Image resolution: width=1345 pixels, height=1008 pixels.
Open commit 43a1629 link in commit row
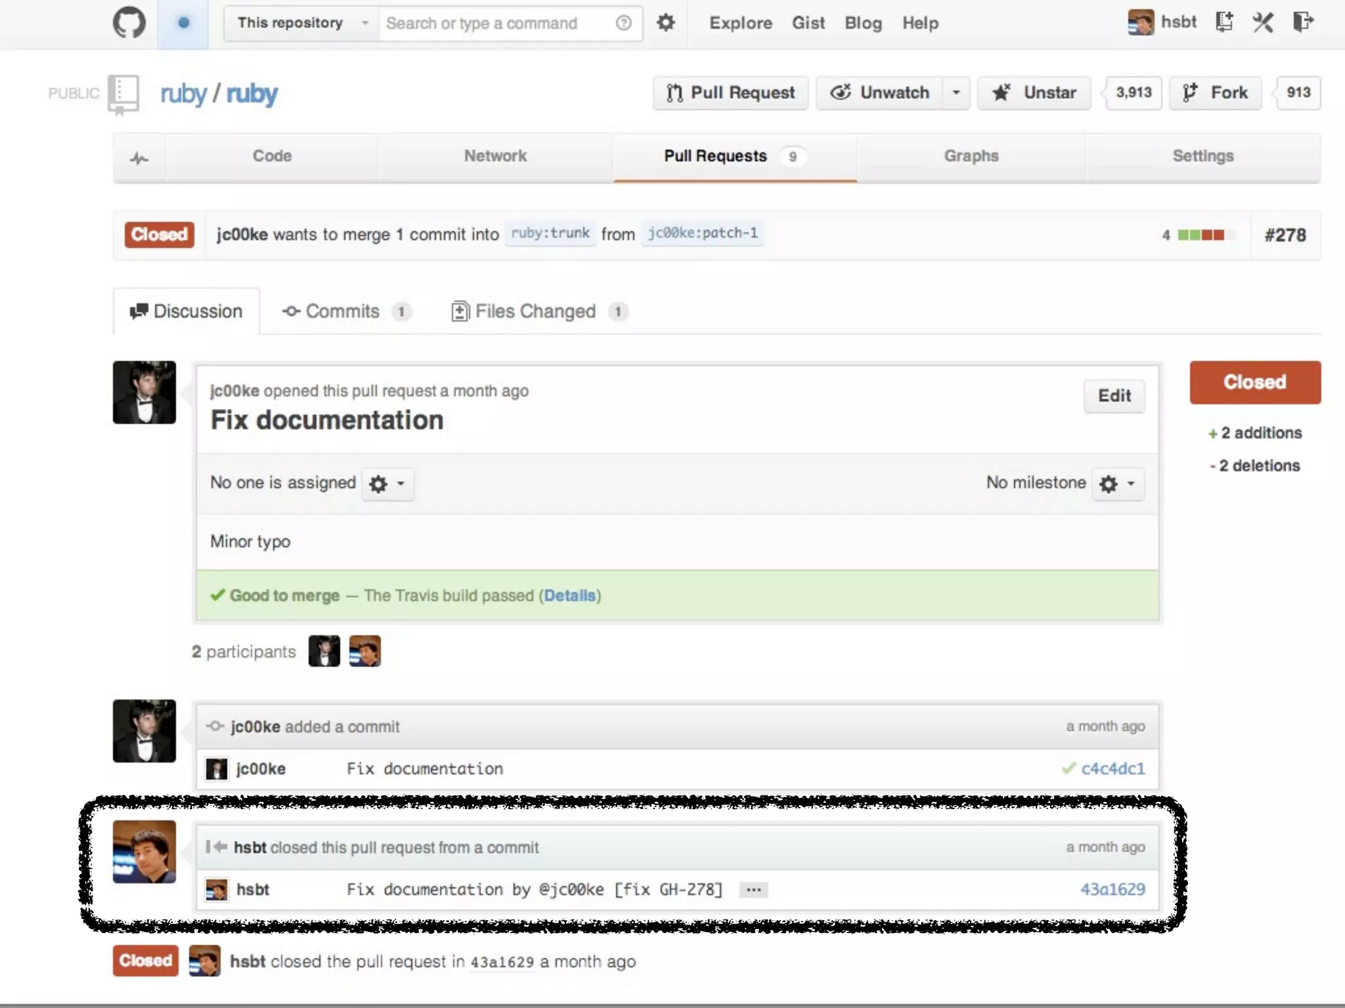point(1113,889)
